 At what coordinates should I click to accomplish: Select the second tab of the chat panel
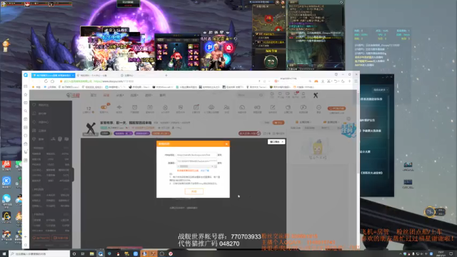click(309, 128)
